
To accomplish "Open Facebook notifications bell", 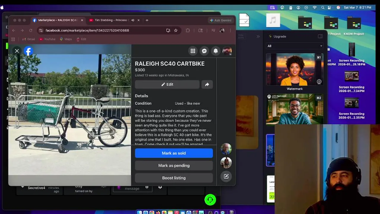I will [216, 51].
